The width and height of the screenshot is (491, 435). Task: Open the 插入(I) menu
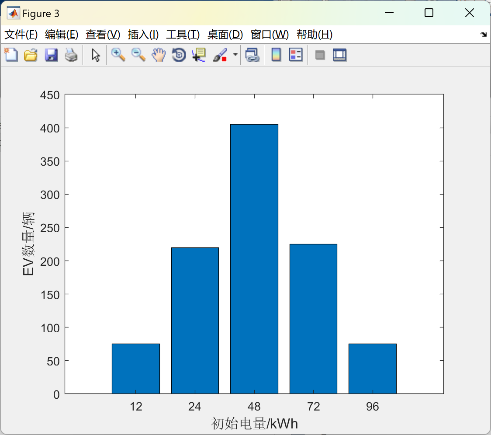143,35
